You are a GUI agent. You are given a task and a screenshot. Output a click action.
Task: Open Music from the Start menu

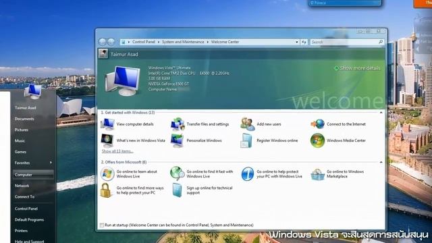tap(20, 141)
